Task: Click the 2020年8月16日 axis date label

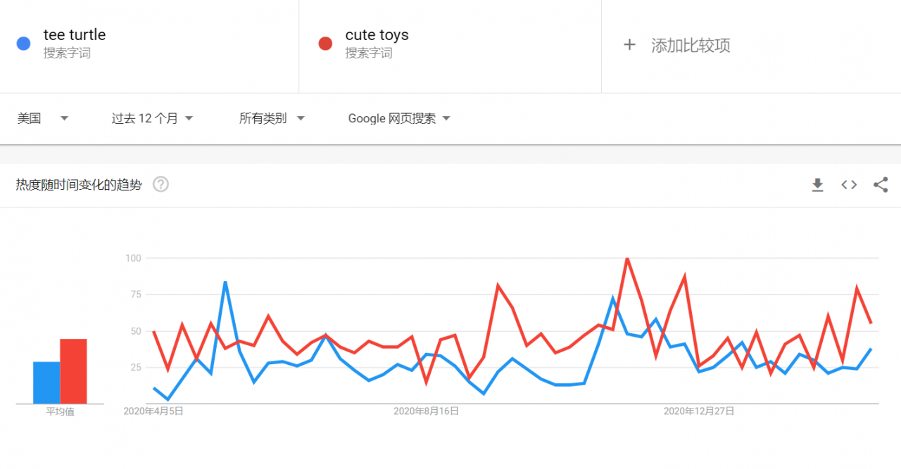Action: [x=426, y=411]
